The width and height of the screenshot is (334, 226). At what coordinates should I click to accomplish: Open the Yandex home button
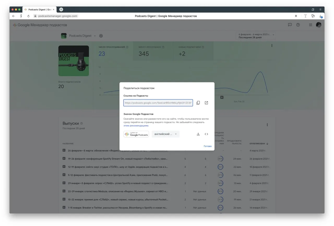tap(21, 16)
